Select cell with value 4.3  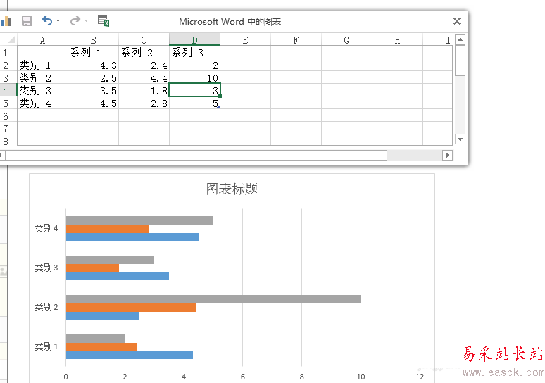pos(93,65)
